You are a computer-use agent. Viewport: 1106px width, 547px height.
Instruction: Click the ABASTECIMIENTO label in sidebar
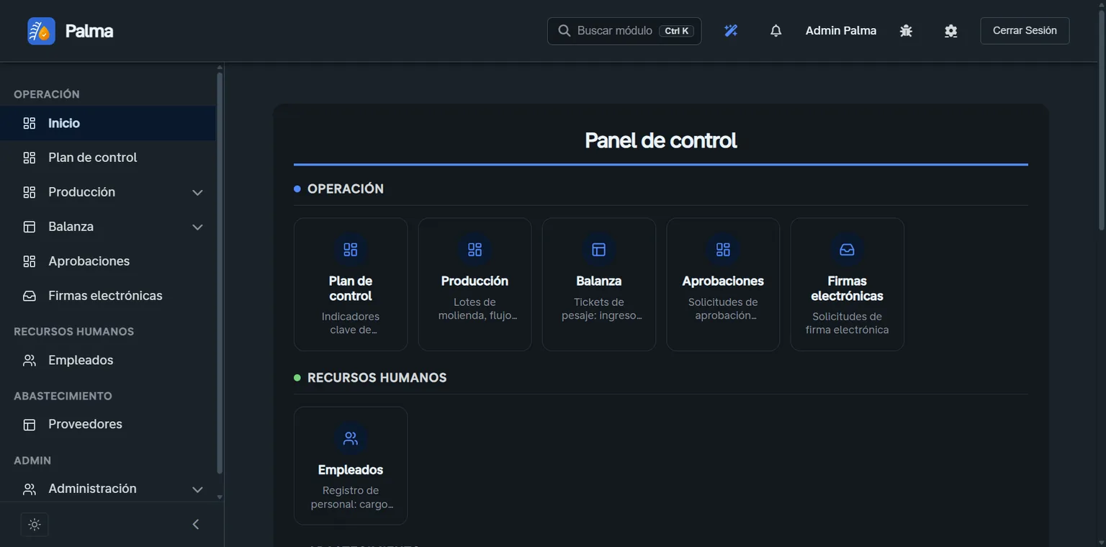click(63, 396)
